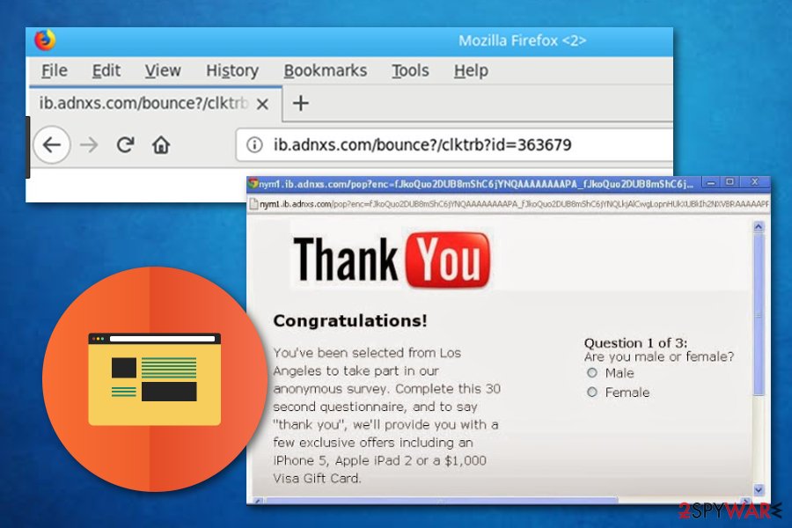Click the popup page icon beside URL
Image resolution: width=792 pixels, height=528 pixels.
click(x=254, y=204)
